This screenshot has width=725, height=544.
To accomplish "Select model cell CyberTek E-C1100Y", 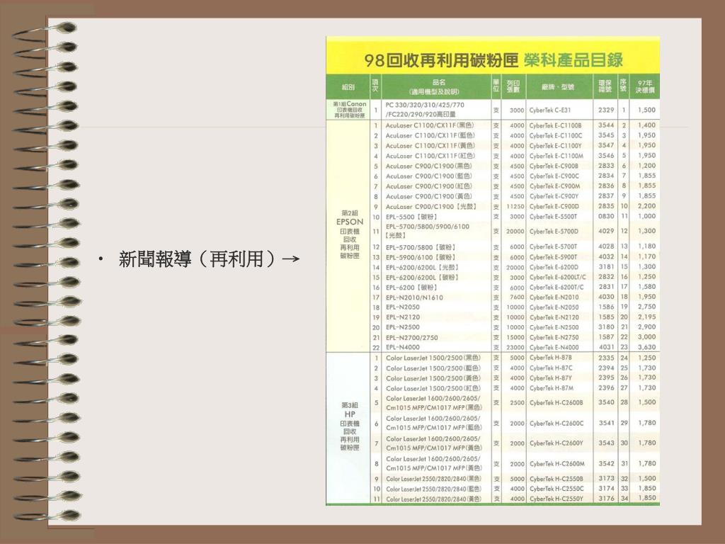I will tap(555, 146).
